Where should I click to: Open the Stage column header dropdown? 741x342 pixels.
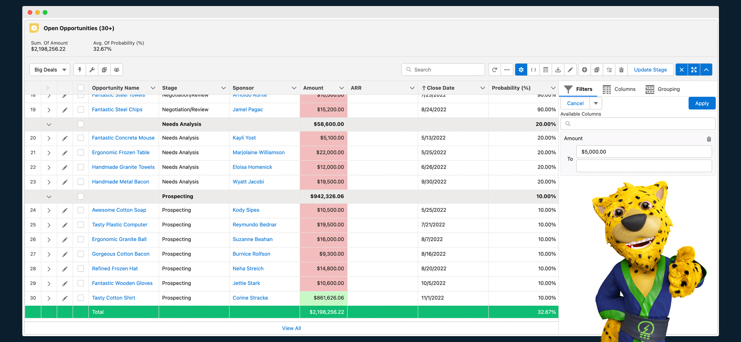tap(224, 88)
